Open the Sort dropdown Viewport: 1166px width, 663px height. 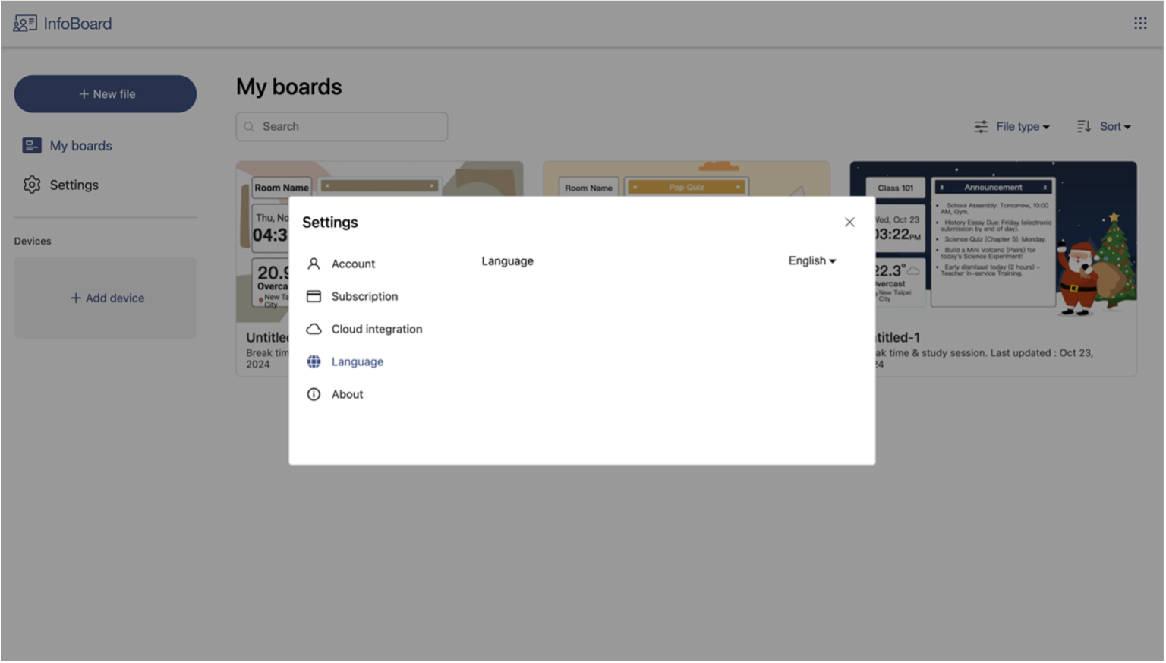(1105, 127)
